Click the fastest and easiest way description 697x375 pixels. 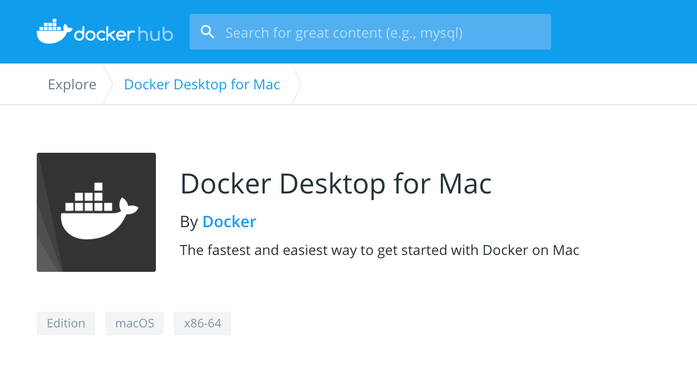[380, 250]
